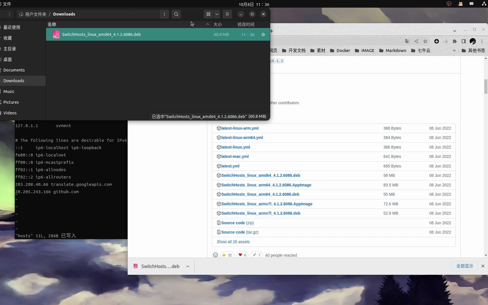Screen dimensions: 488x305
Task: Open the clock showing 10月8日 11:36
Action: tap(254, 4)
